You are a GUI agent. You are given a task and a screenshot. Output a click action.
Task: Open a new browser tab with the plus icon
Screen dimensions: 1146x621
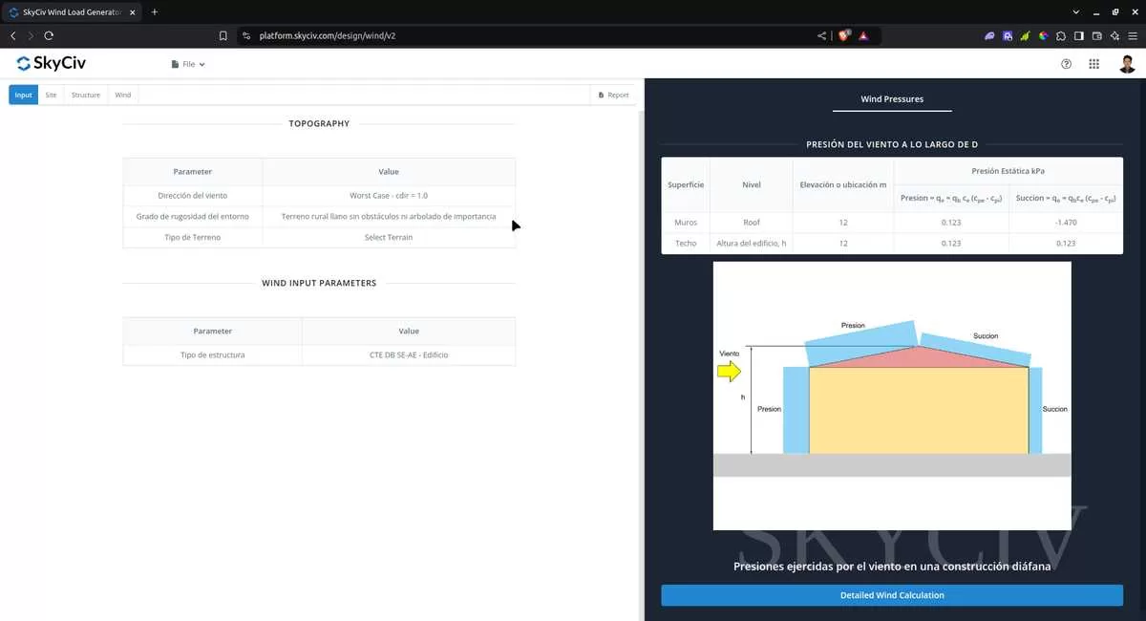[x=155, y=11]
